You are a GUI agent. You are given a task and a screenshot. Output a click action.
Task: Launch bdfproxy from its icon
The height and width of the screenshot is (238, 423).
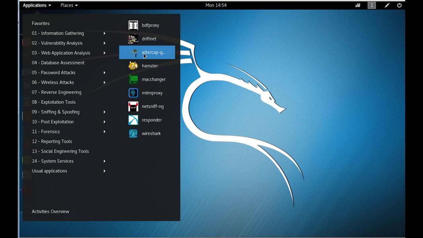[133, 25]
